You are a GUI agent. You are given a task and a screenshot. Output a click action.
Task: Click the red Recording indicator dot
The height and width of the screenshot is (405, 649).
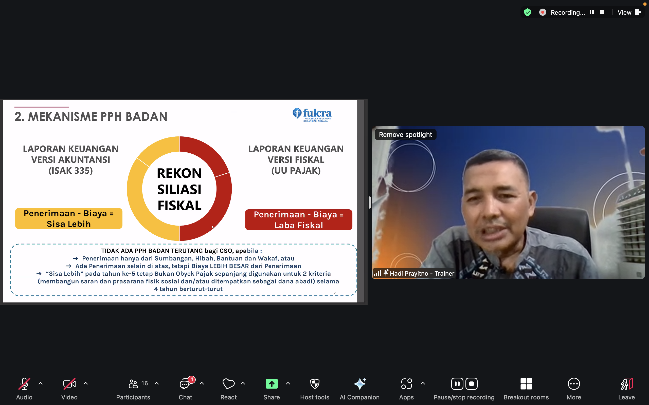543,12
